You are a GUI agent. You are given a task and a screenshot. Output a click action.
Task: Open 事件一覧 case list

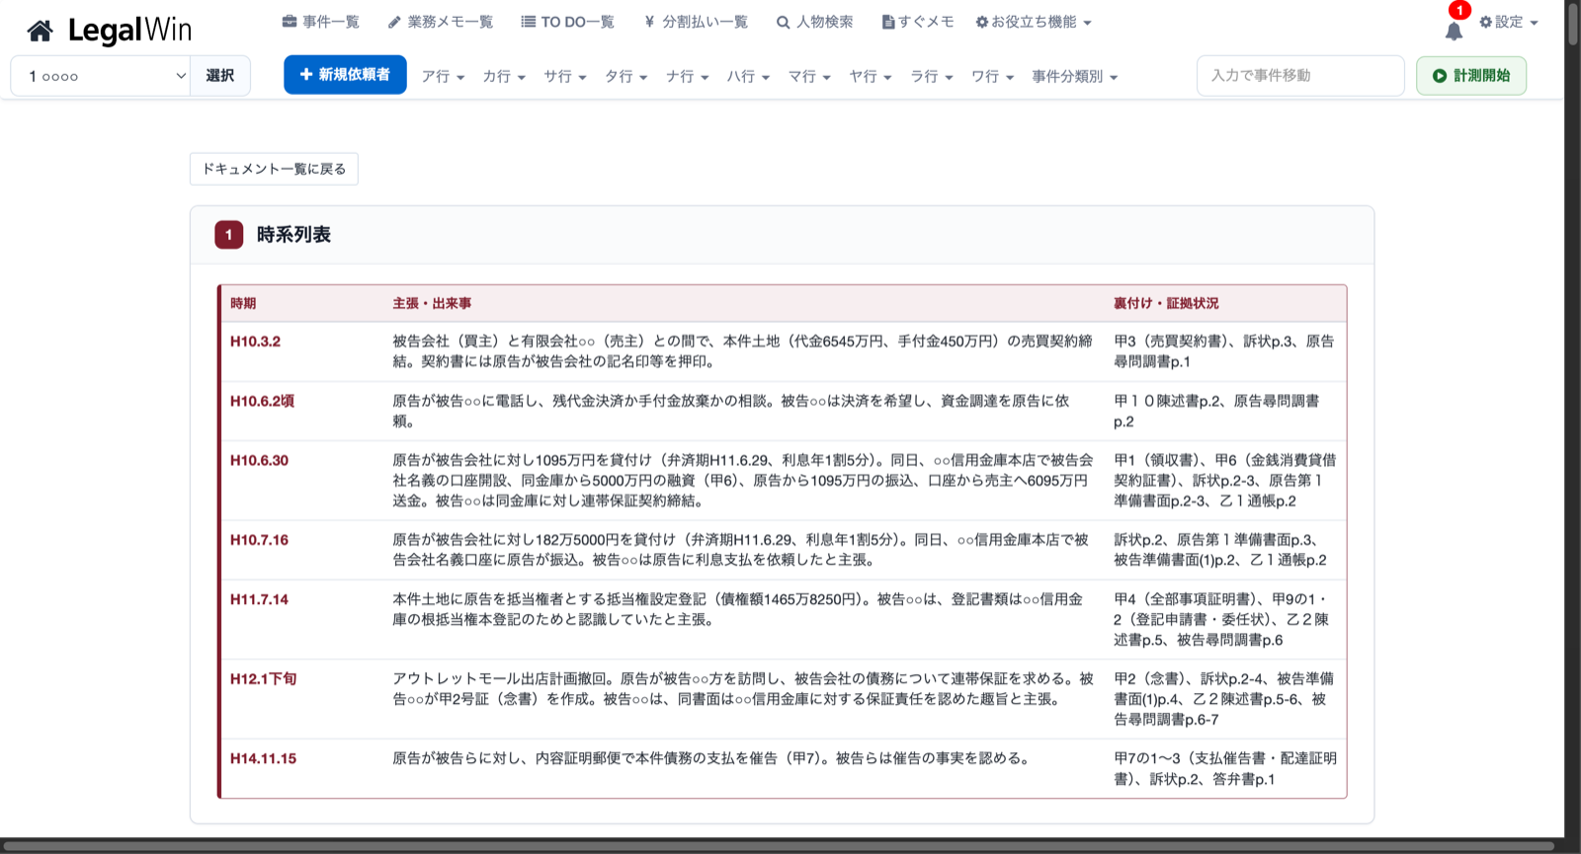click(x=320, y=22)
